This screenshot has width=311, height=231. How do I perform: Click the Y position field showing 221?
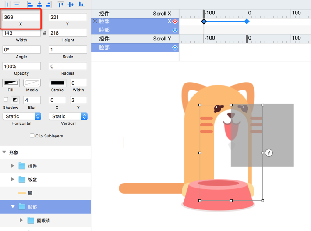pyautogui.click(x=68, y=17)
